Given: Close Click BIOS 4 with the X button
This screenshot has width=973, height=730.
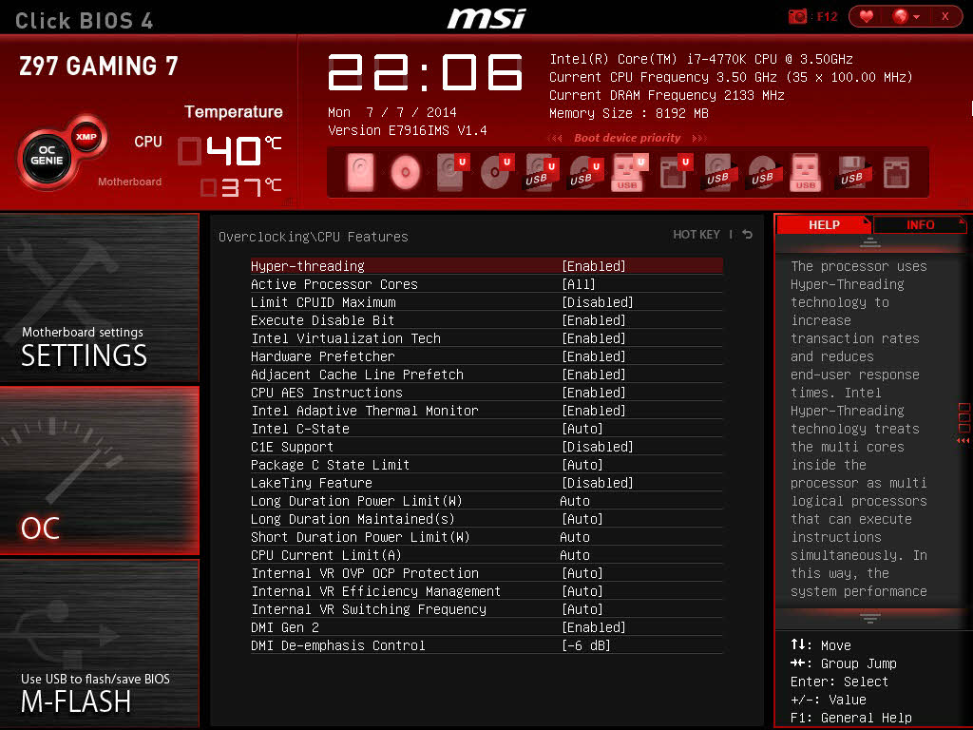Looking at the screenshot, I should [x=944, y=17].
